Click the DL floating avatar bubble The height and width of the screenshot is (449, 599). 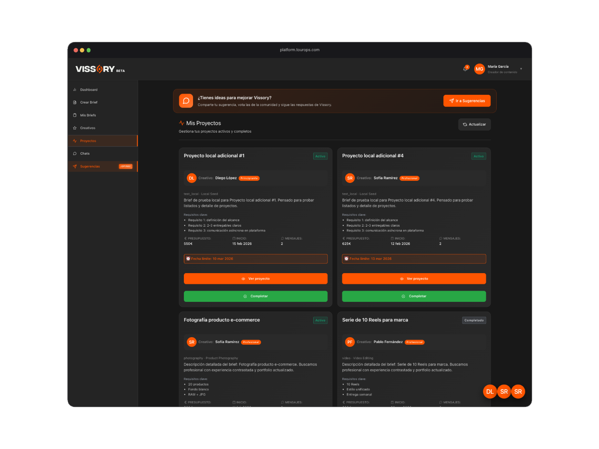(490, 392)
